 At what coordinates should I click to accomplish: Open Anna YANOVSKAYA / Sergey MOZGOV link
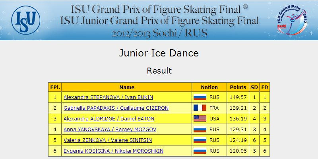tap(110, 130)
